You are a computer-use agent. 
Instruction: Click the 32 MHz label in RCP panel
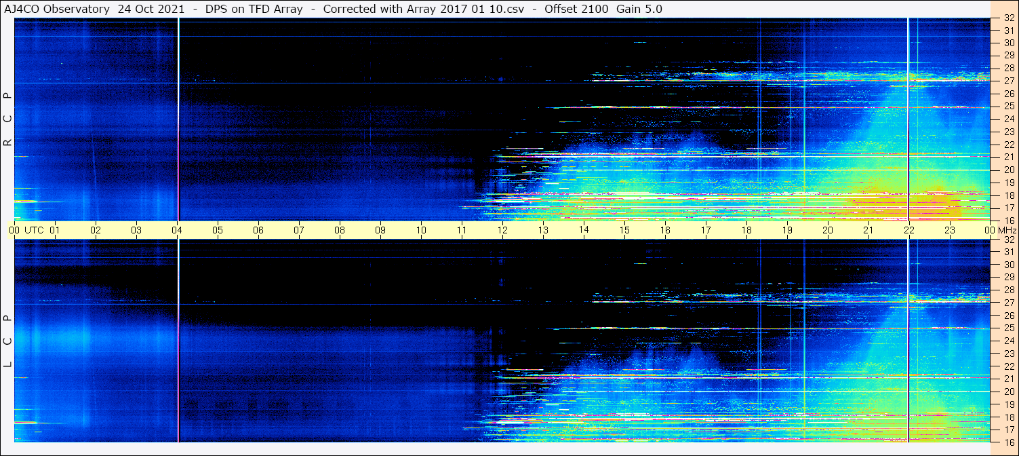pyautogui.click(x=1008, y=18)
